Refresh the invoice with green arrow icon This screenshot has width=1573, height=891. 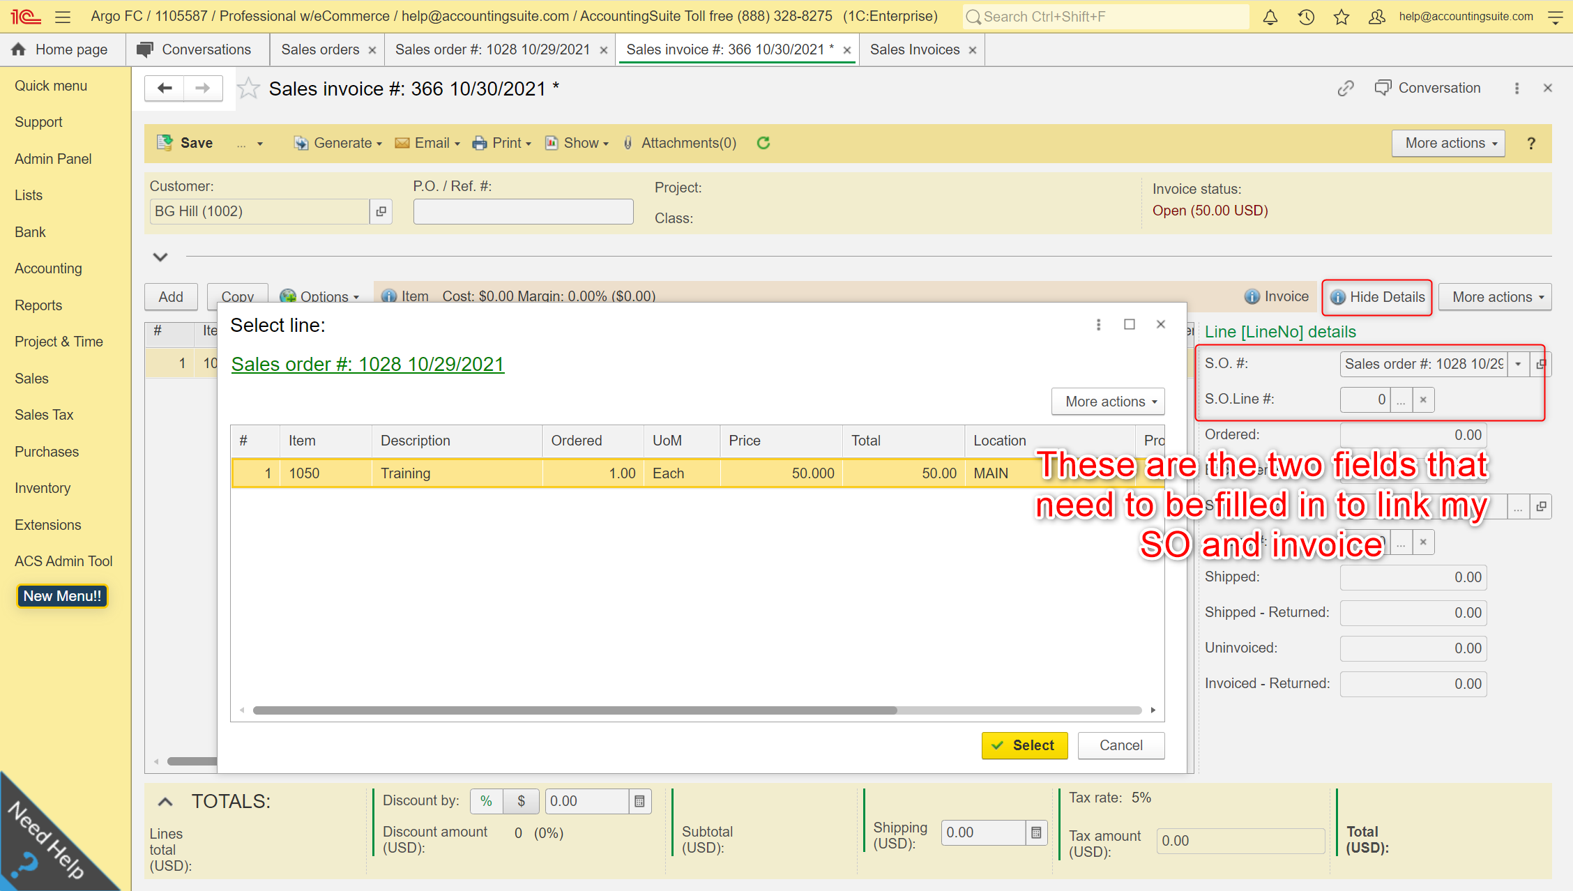[x=763, y=143]
